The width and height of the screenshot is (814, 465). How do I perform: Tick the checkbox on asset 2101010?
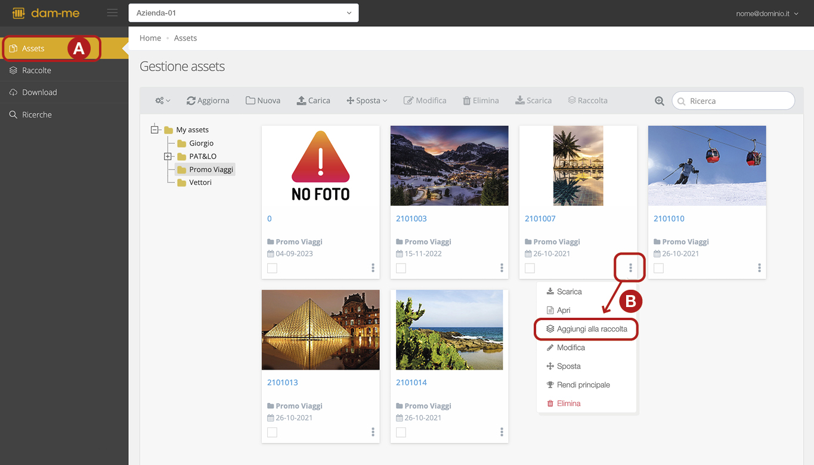658,268
